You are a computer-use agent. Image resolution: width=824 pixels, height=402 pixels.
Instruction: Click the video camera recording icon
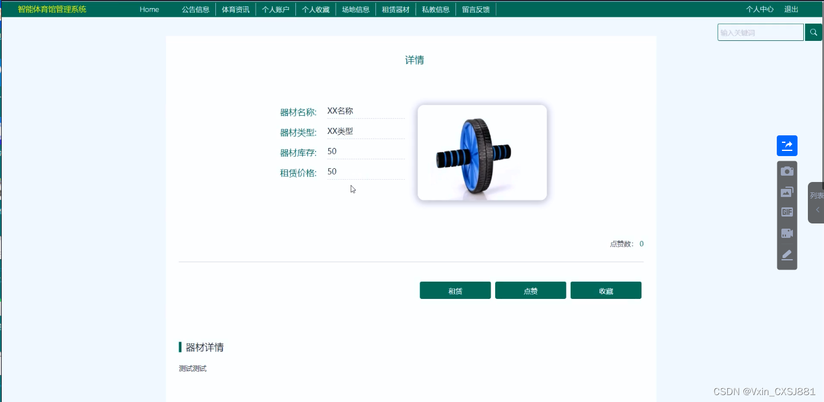[x=787, y=233]
